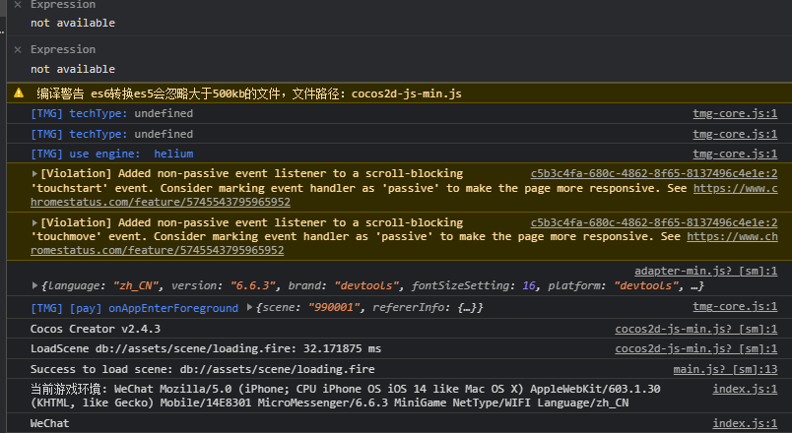The width and height of the screenshot is (792, 433).
Task: Select the 'use engine: helium' log line
Action: [111, 154]
